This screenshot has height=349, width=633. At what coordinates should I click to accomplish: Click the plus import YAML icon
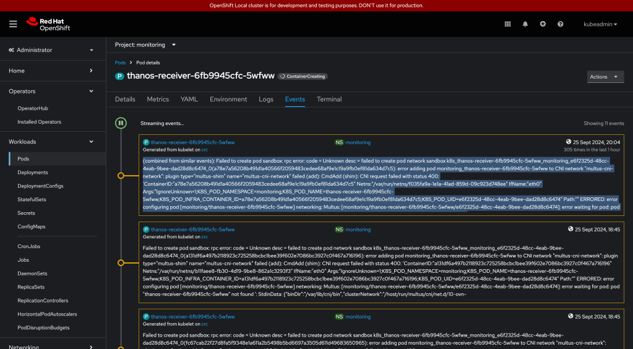coord(543,24)
